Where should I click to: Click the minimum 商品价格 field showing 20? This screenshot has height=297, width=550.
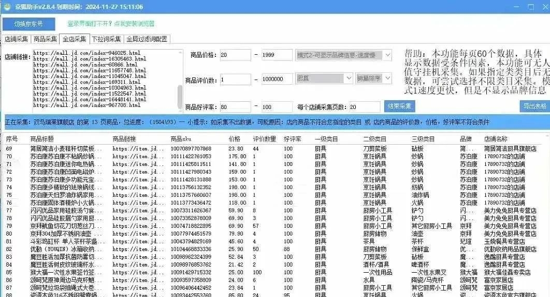click(x=235, y=55)
